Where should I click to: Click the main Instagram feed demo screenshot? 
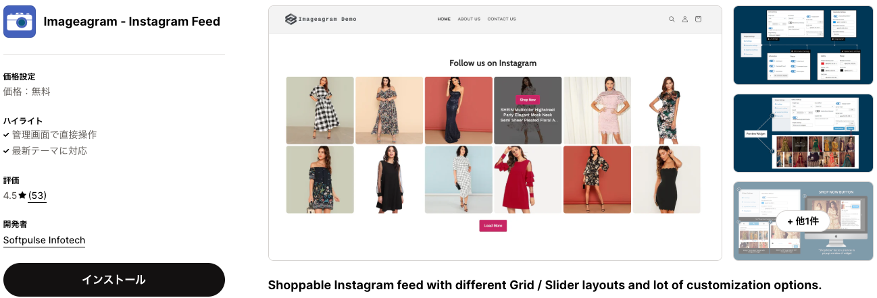[x=495, y=133]
